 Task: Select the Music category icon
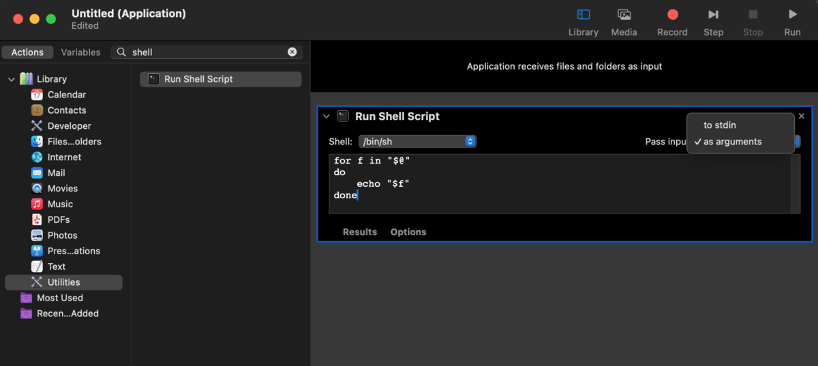[37, 204]
